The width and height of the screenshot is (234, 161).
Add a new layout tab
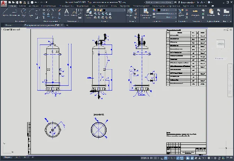(32, 157)
